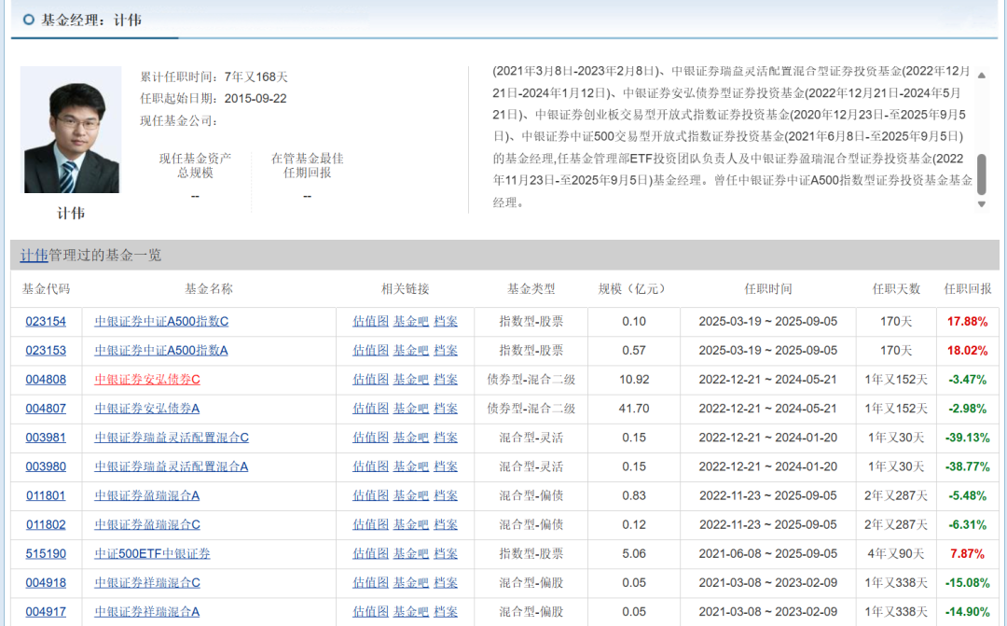Click the scroll-up arrow in the biography box

pyautogui.click(x=981, y=76)
